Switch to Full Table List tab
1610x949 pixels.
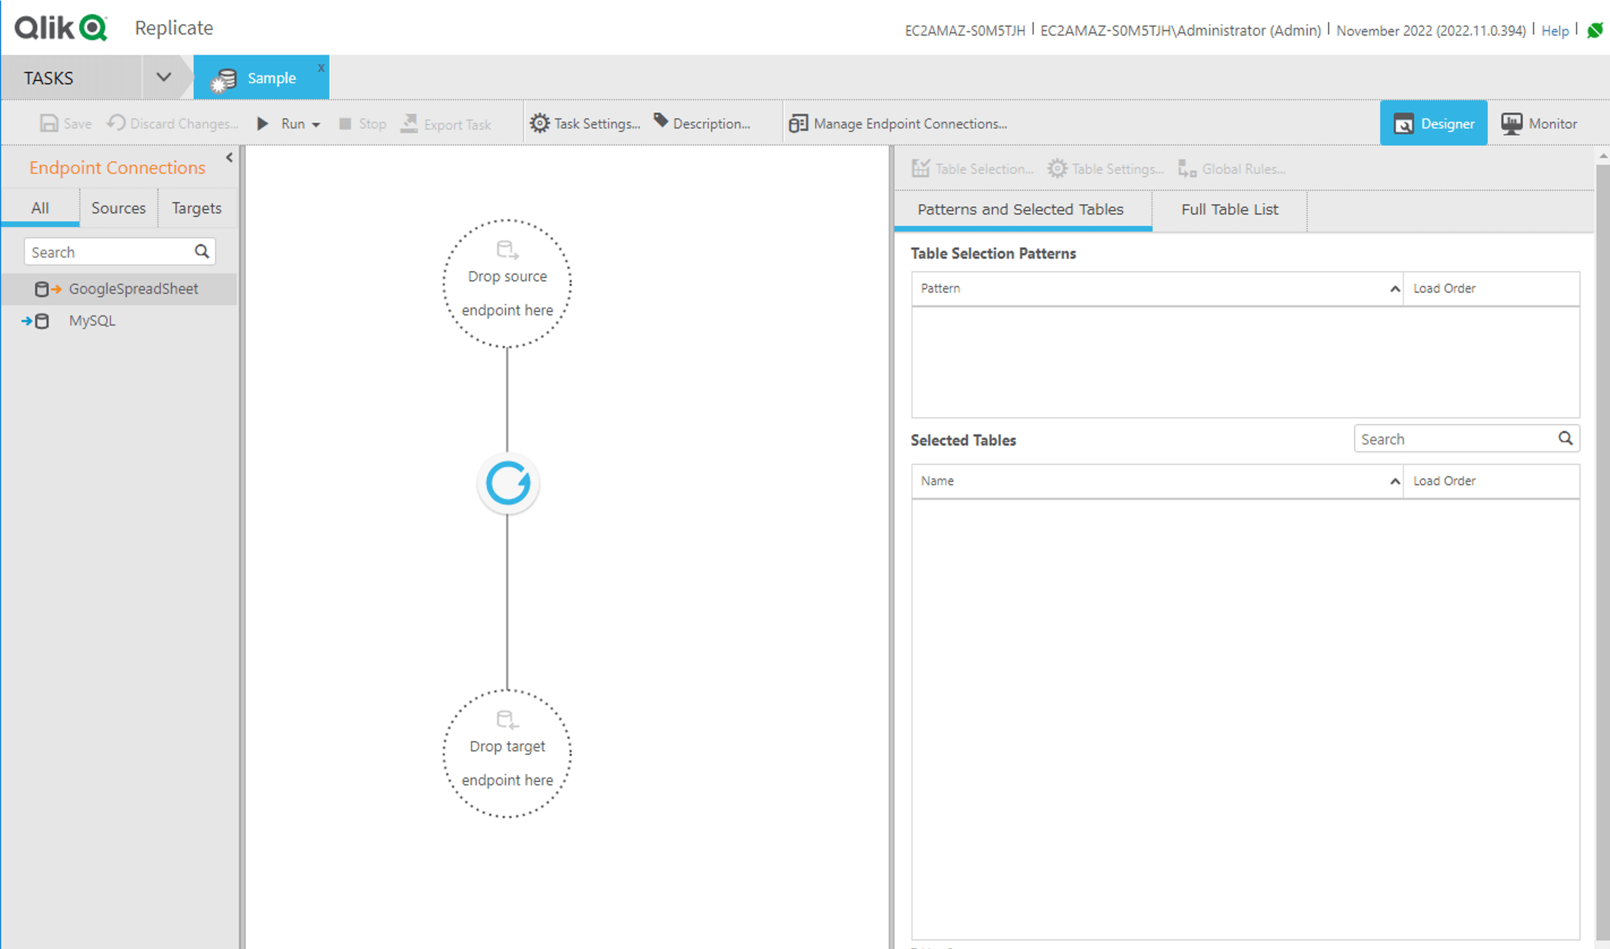[1228, 210]
